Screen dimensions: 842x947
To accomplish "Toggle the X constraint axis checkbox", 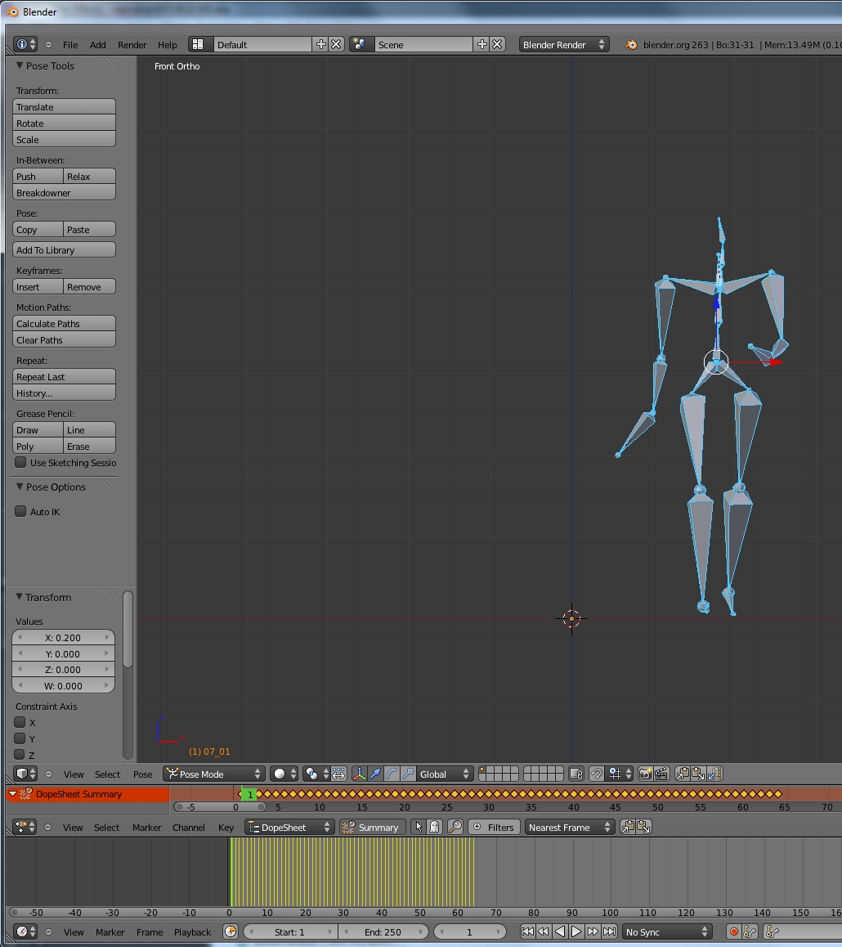I will [x=18, y=722].
